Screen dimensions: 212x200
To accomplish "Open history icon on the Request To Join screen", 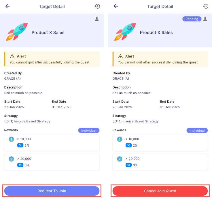I will (x=97, y=6).
